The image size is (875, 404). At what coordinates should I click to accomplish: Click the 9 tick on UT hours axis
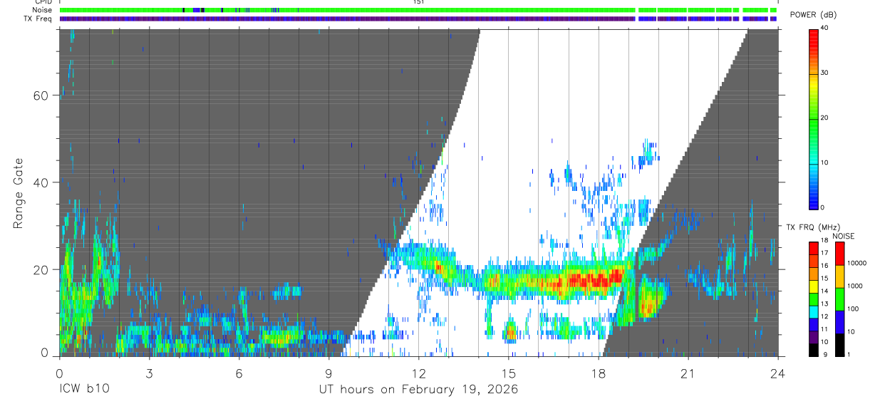click(x=328, y=373)
